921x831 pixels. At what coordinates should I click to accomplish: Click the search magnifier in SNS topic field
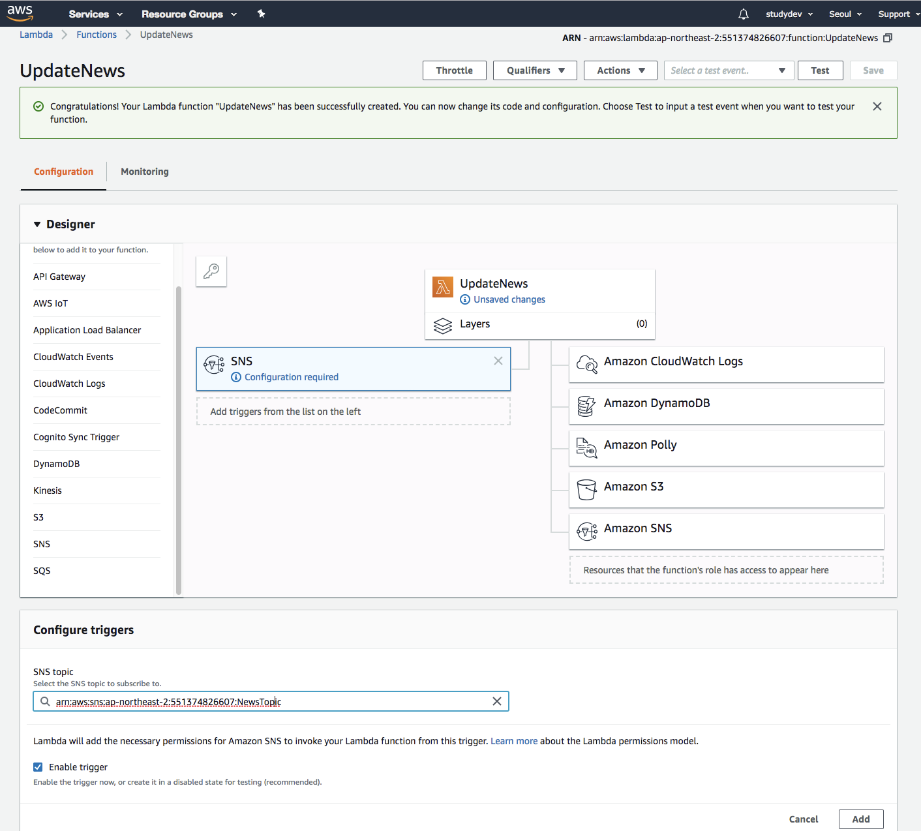coord(45,701)
